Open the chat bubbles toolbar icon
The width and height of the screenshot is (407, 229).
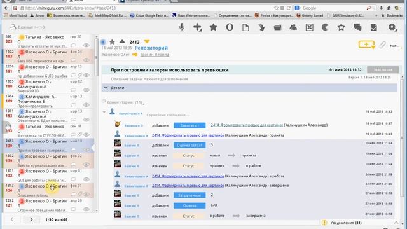coord(357,27)
